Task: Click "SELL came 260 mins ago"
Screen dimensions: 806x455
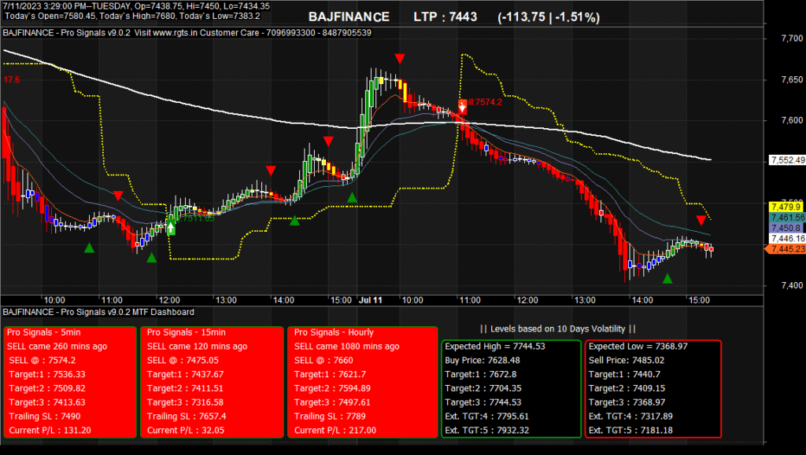Action: [57, 347]
